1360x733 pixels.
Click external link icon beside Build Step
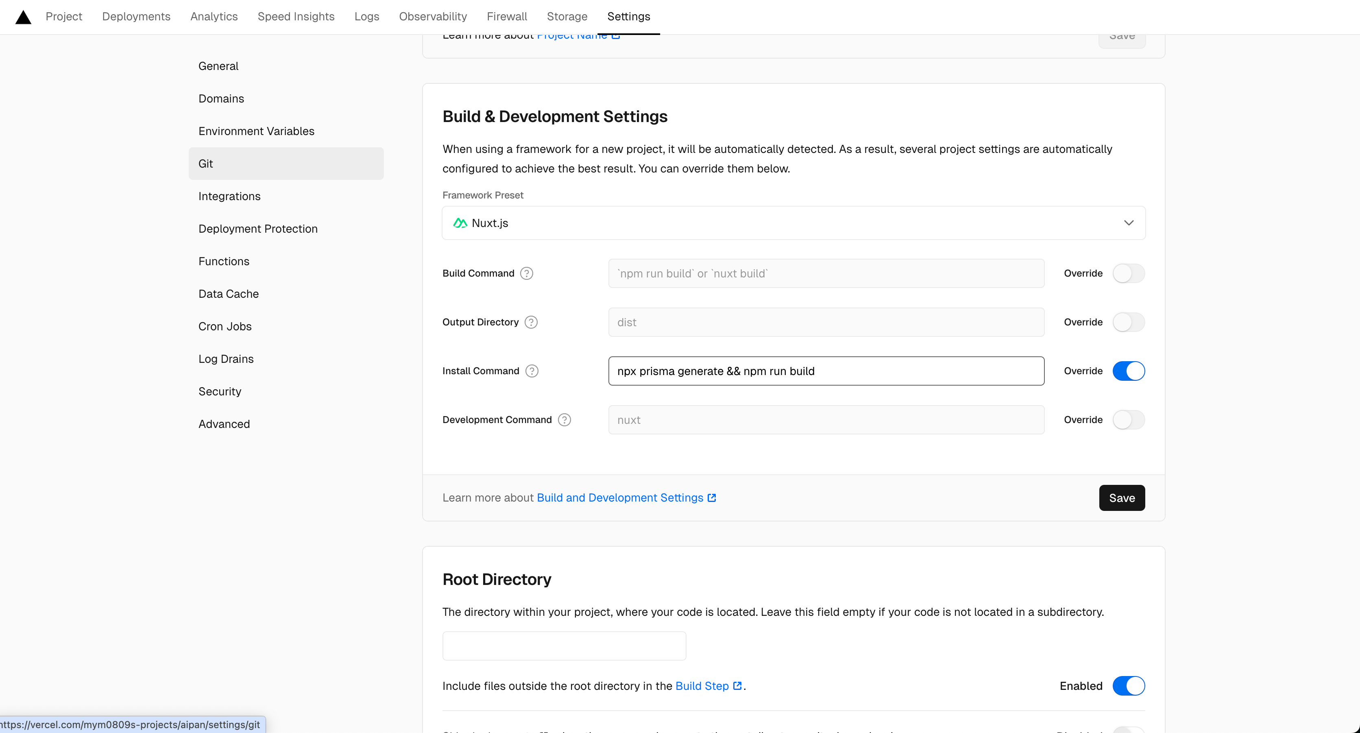point(737,685)
